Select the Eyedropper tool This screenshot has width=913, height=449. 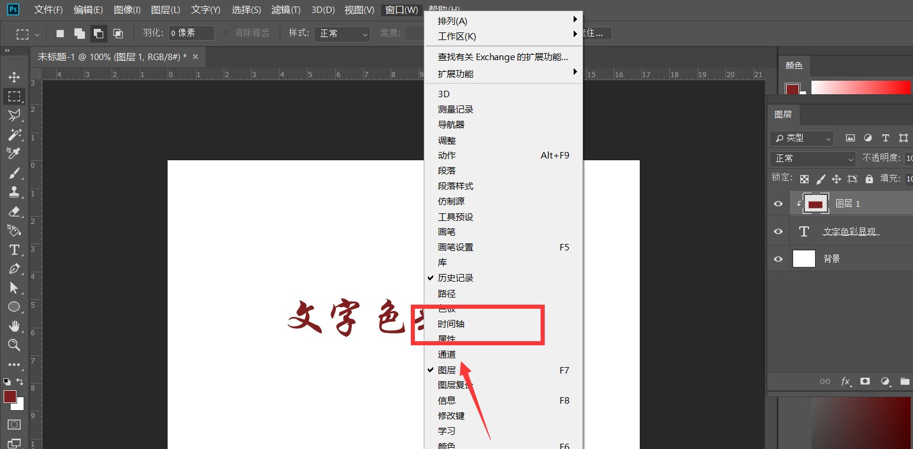14,153
